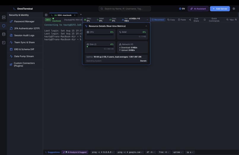Click the Password Manager key icon
Image resolution: width=239 pixels, height=155 pixels.
[x=11, y=22]
